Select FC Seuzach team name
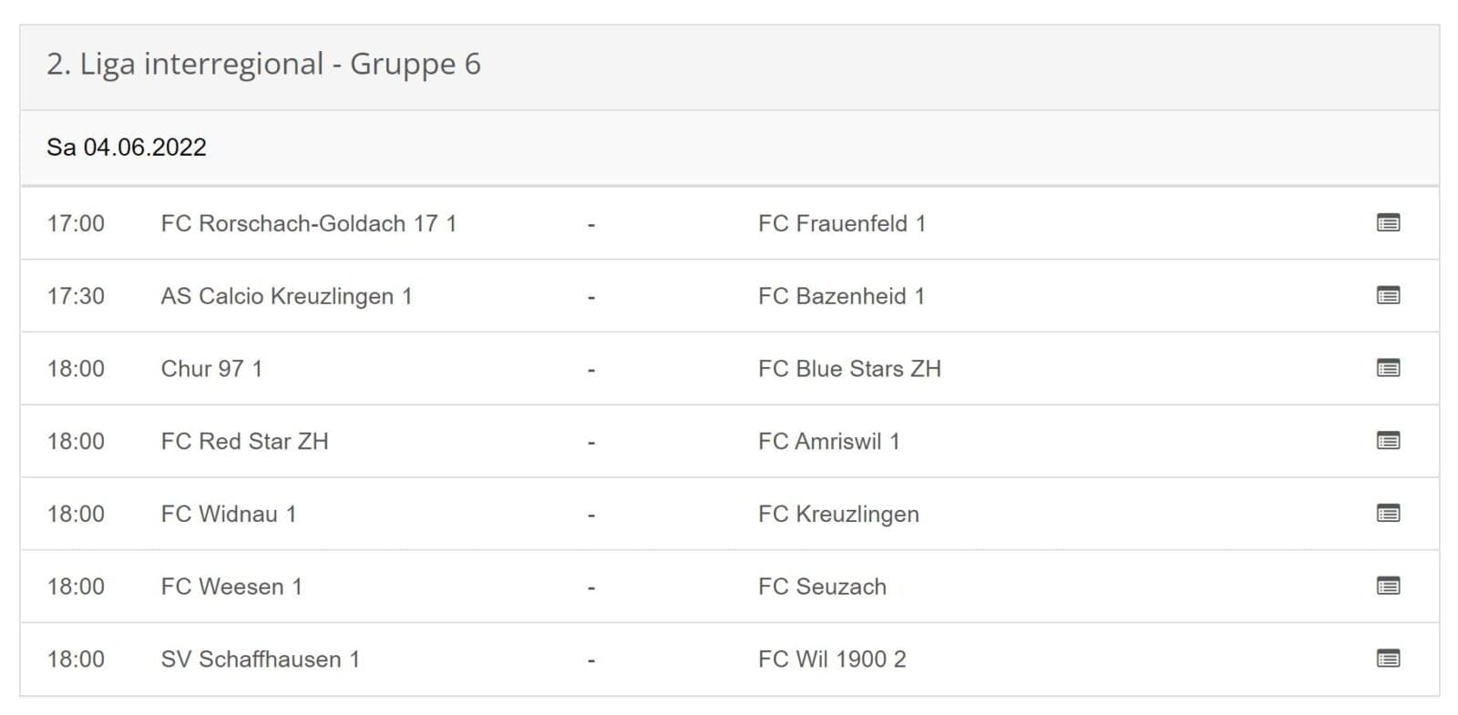 pyautogui.click(x=822, y=587)
